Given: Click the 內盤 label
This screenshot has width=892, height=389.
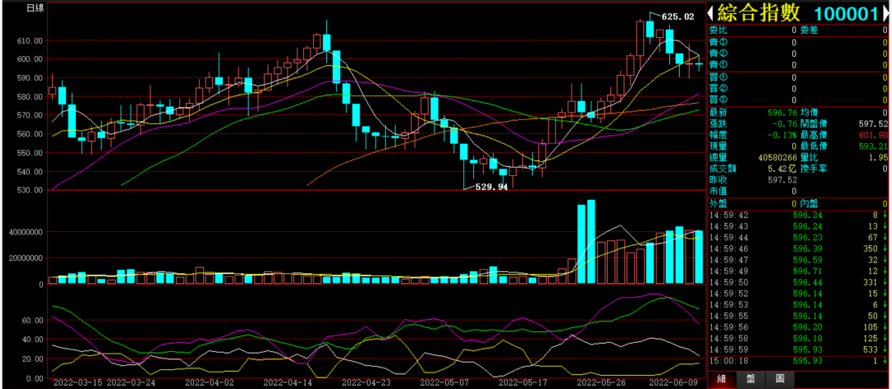Looking at the screenshot, I should tap(809, 204).
